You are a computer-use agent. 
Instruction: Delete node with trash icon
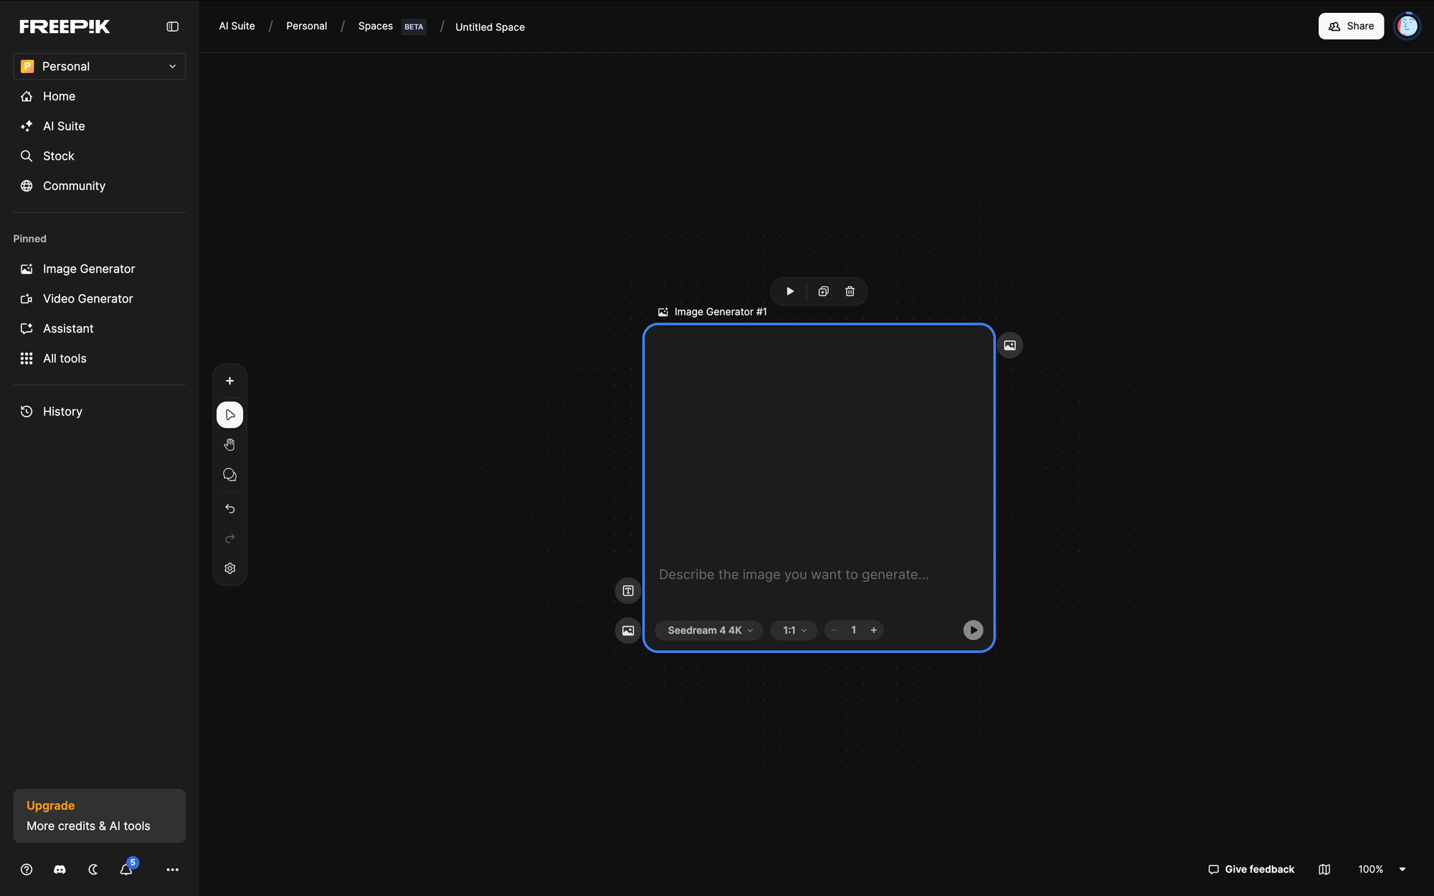click(850, 292)
